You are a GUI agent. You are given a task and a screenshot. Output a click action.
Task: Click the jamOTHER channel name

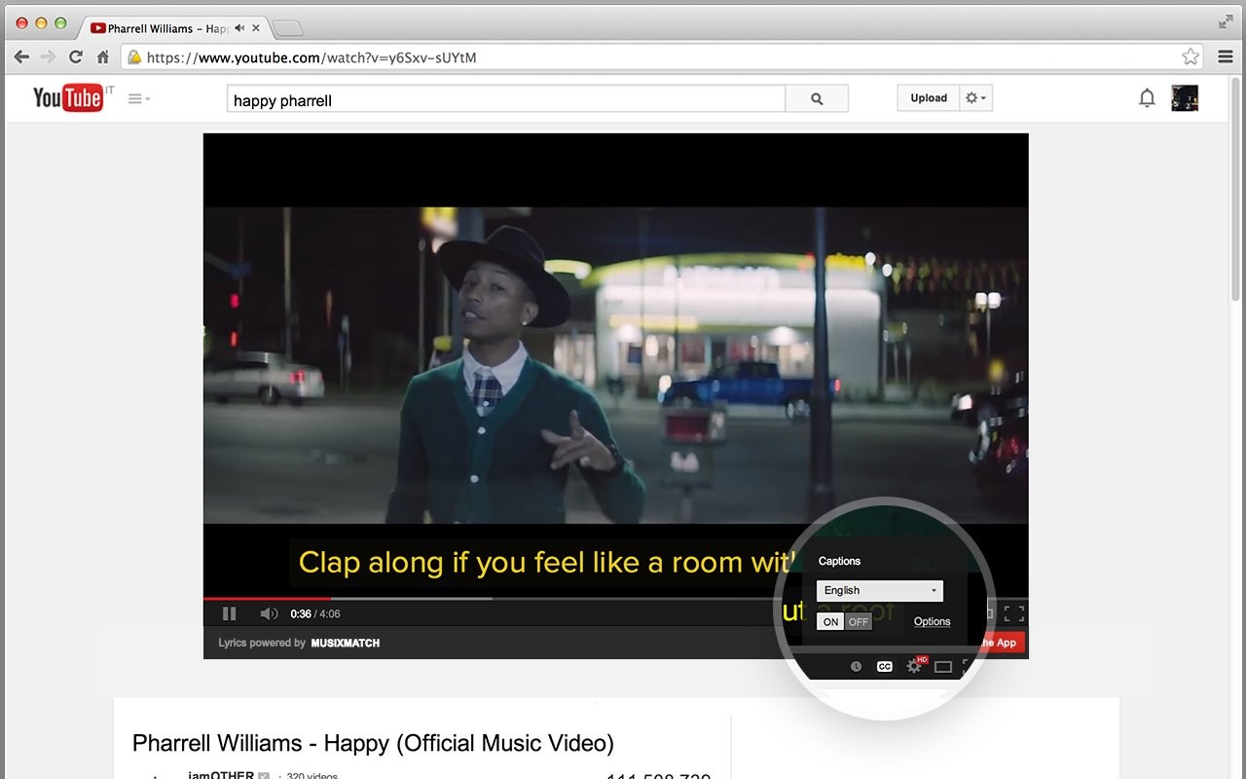(221, 775)
